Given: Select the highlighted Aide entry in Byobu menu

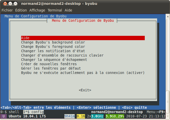Looking at the screenshot, I should tap(83, 38).
